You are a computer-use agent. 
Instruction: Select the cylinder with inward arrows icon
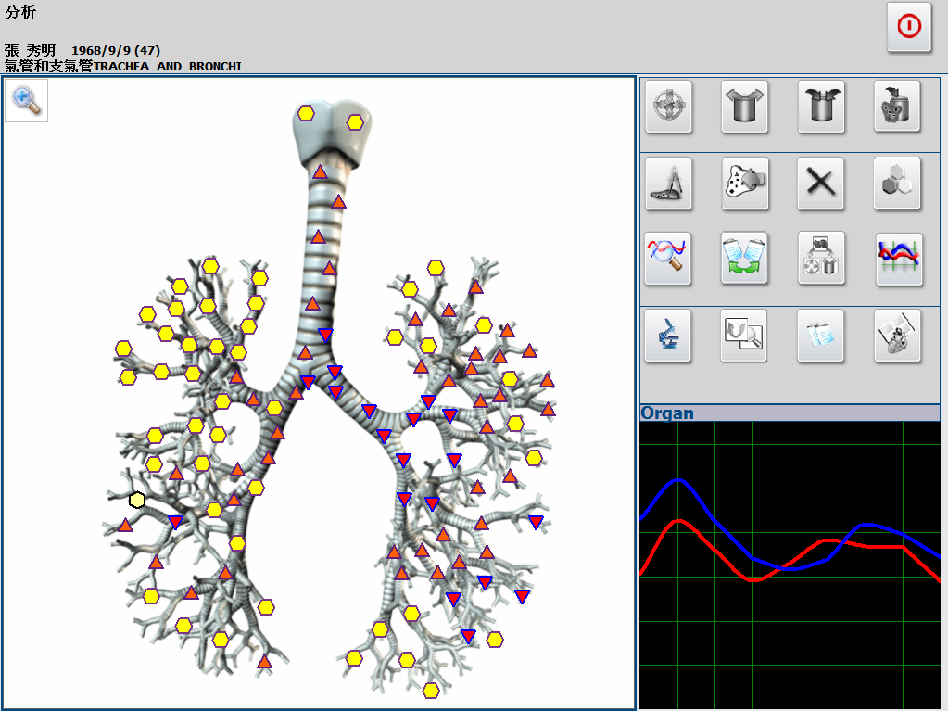(820, 106)
